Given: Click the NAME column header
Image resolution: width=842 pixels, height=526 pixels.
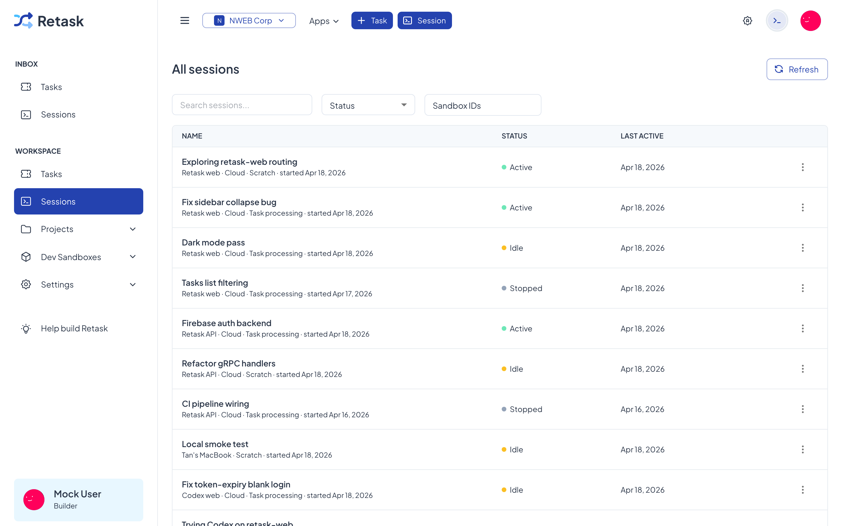Looking at the screenshot, I should click(x=192, y=136).
